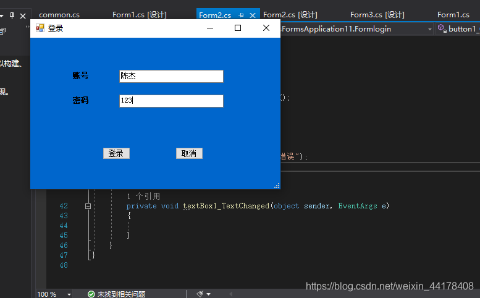Screen dimensions: 480x298
Task: Click the copy icon in left panel
Action: [x=2, y=31]
